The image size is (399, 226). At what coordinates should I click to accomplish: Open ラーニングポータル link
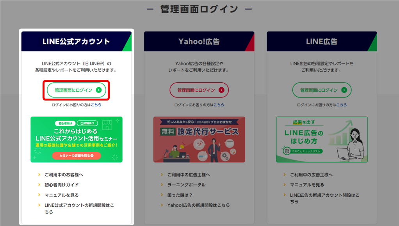click(x=186, y=185)
